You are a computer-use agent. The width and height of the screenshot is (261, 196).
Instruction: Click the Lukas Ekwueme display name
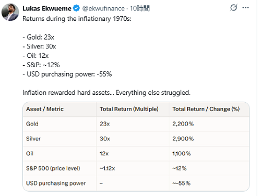pyautogui.click(x=47, y=8)
